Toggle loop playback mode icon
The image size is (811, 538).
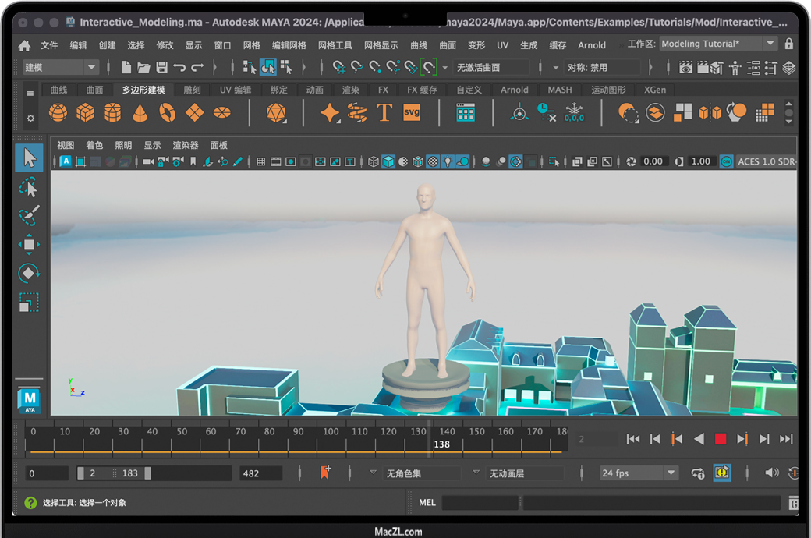698,473
